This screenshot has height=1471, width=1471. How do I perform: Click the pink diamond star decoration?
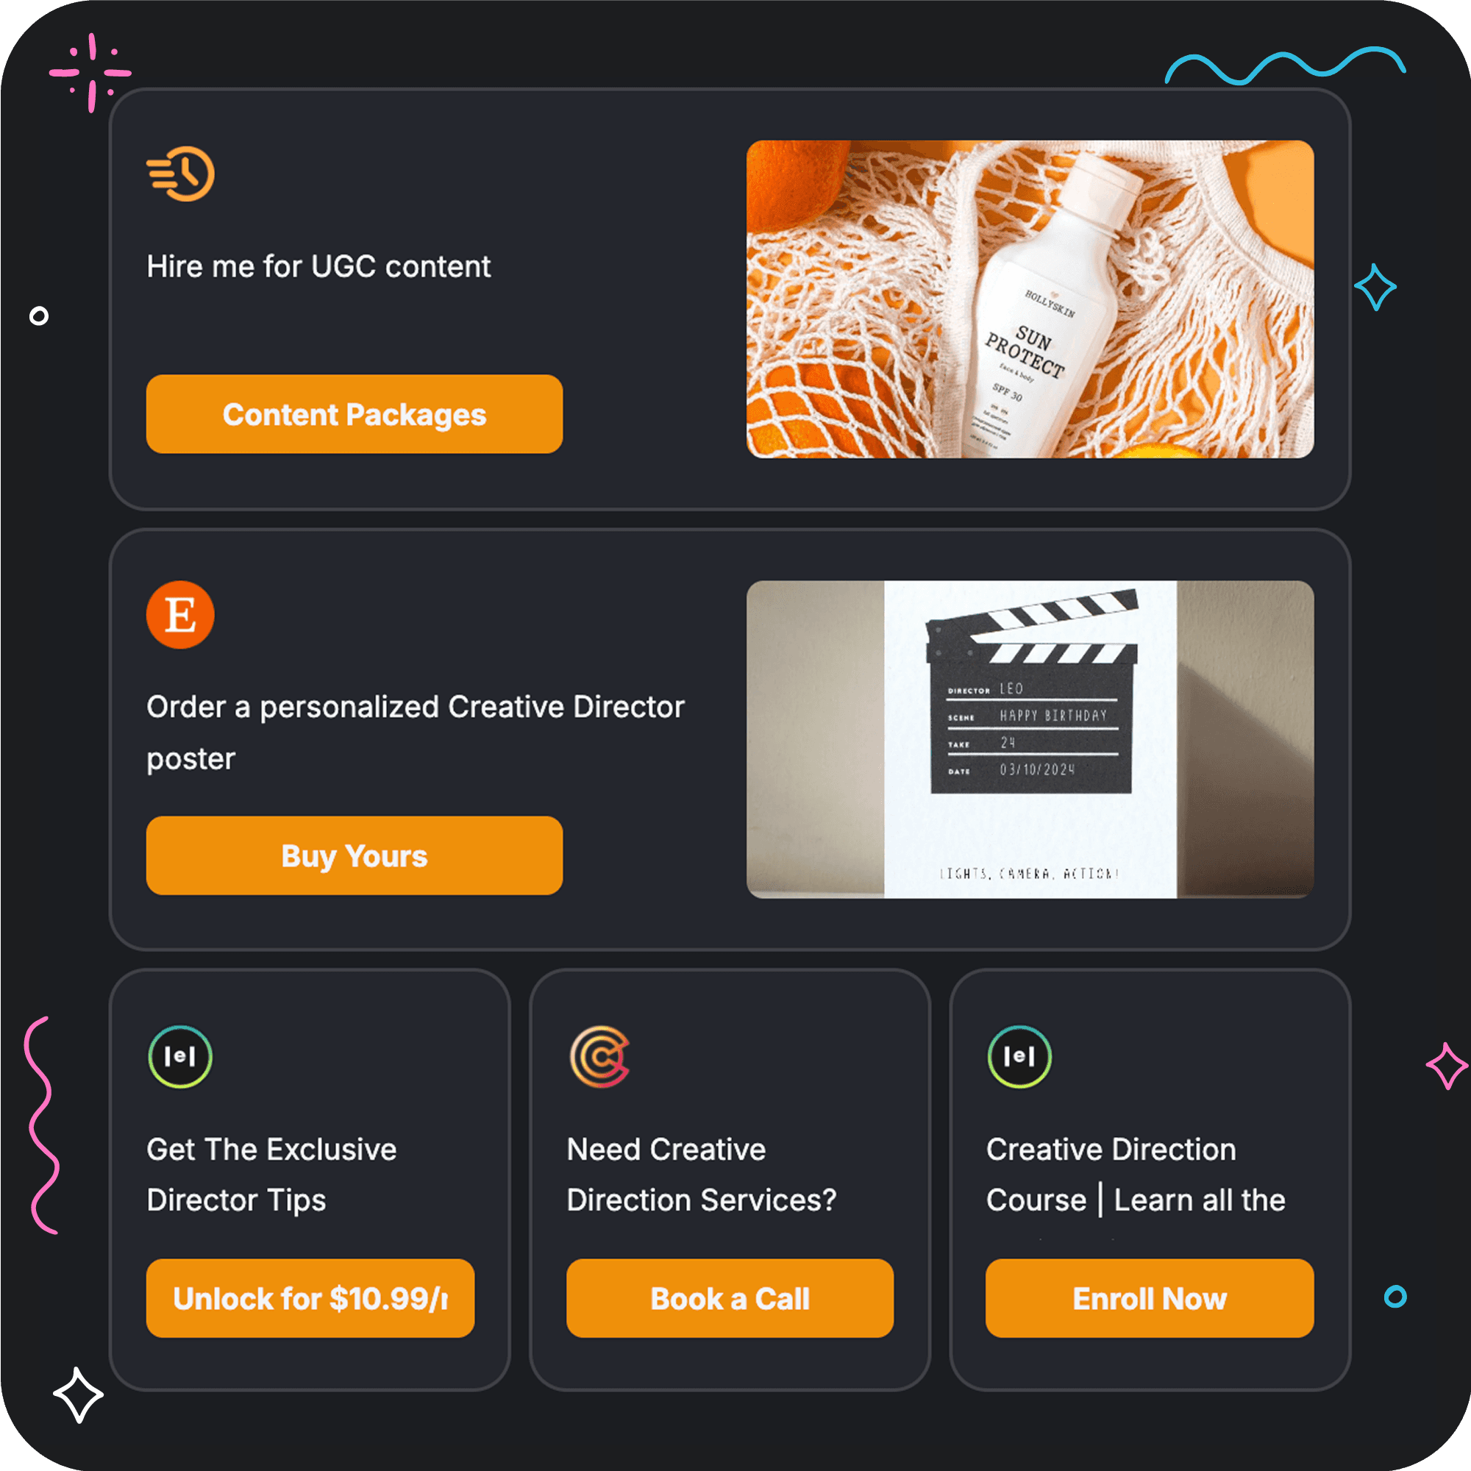pyautogui.click(x=1446, y=1066)
